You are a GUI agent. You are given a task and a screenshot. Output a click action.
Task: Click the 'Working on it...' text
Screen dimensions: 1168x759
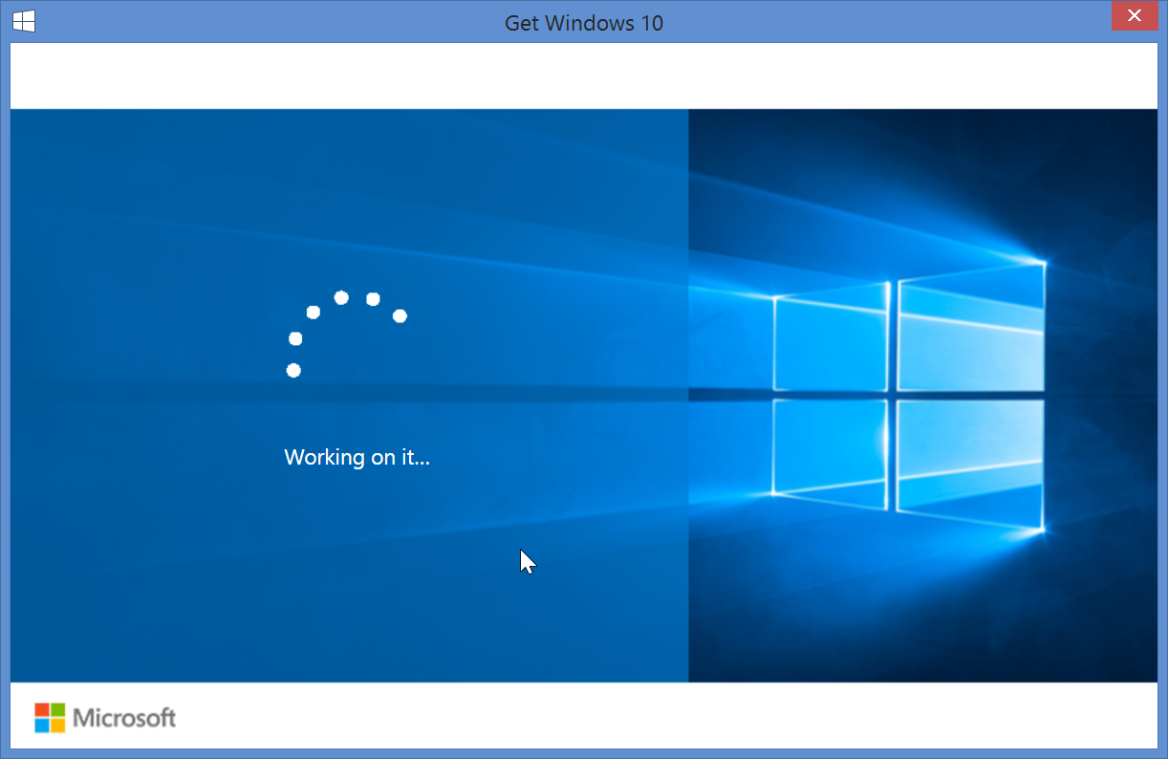[x=357, y=457]
